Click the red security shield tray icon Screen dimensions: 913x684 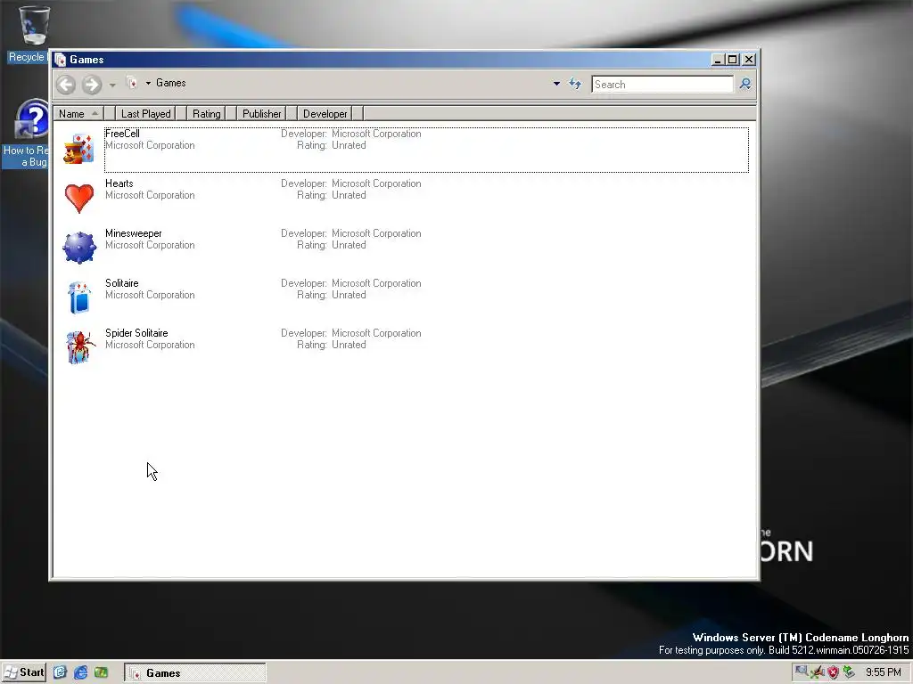[834, 672]
